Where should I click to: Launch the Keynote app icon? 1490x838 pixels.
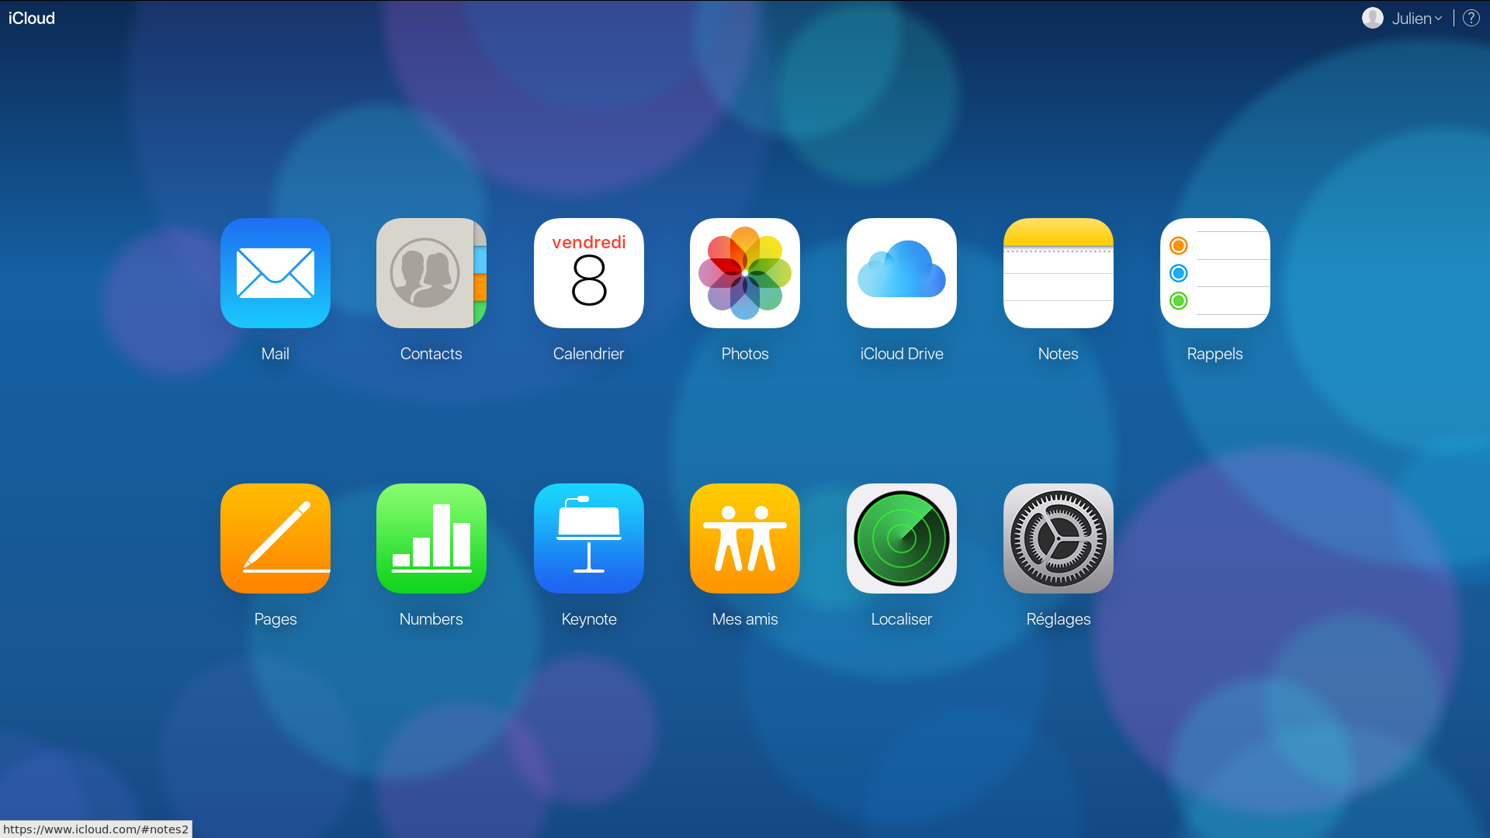[x=589, y=538]
